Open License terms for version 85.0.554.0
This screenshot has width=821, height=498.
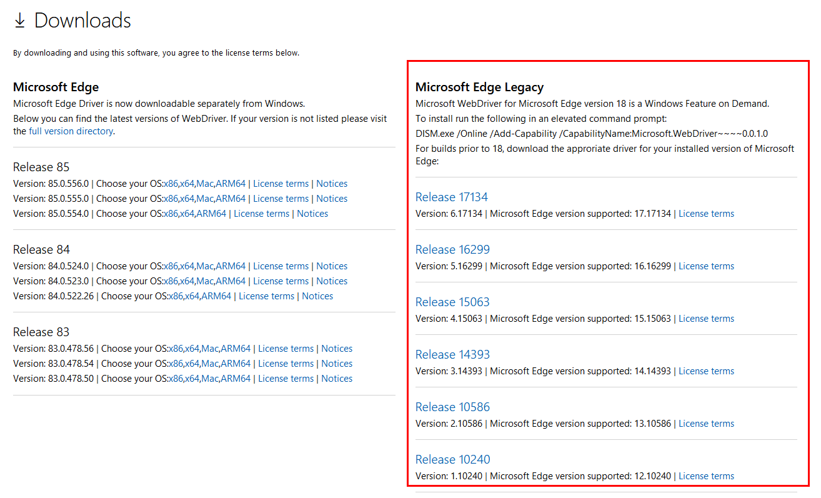tap(261, 214)
